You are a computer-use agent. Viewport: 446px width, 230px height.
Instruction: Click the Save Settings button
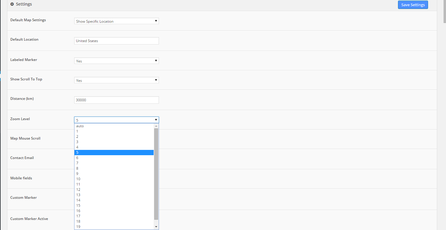point(413,5)
